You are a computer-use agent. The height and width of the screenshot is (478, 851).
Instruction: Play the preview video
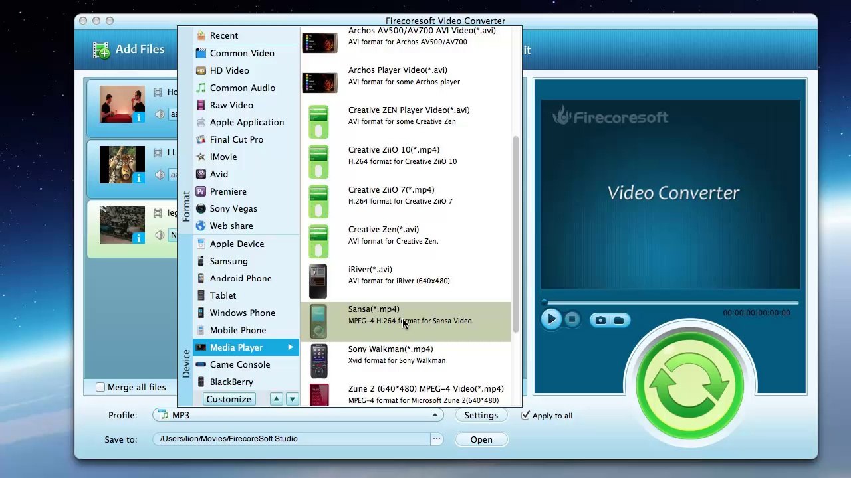point(550,319)
